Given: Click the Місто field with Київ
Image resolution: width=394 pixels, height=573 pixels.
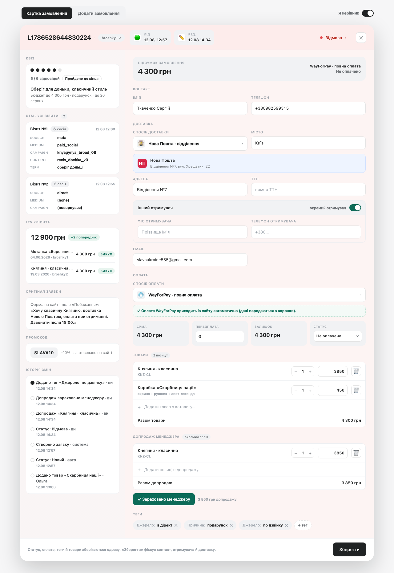Looking at the screenshot, I should coord(308,143).
